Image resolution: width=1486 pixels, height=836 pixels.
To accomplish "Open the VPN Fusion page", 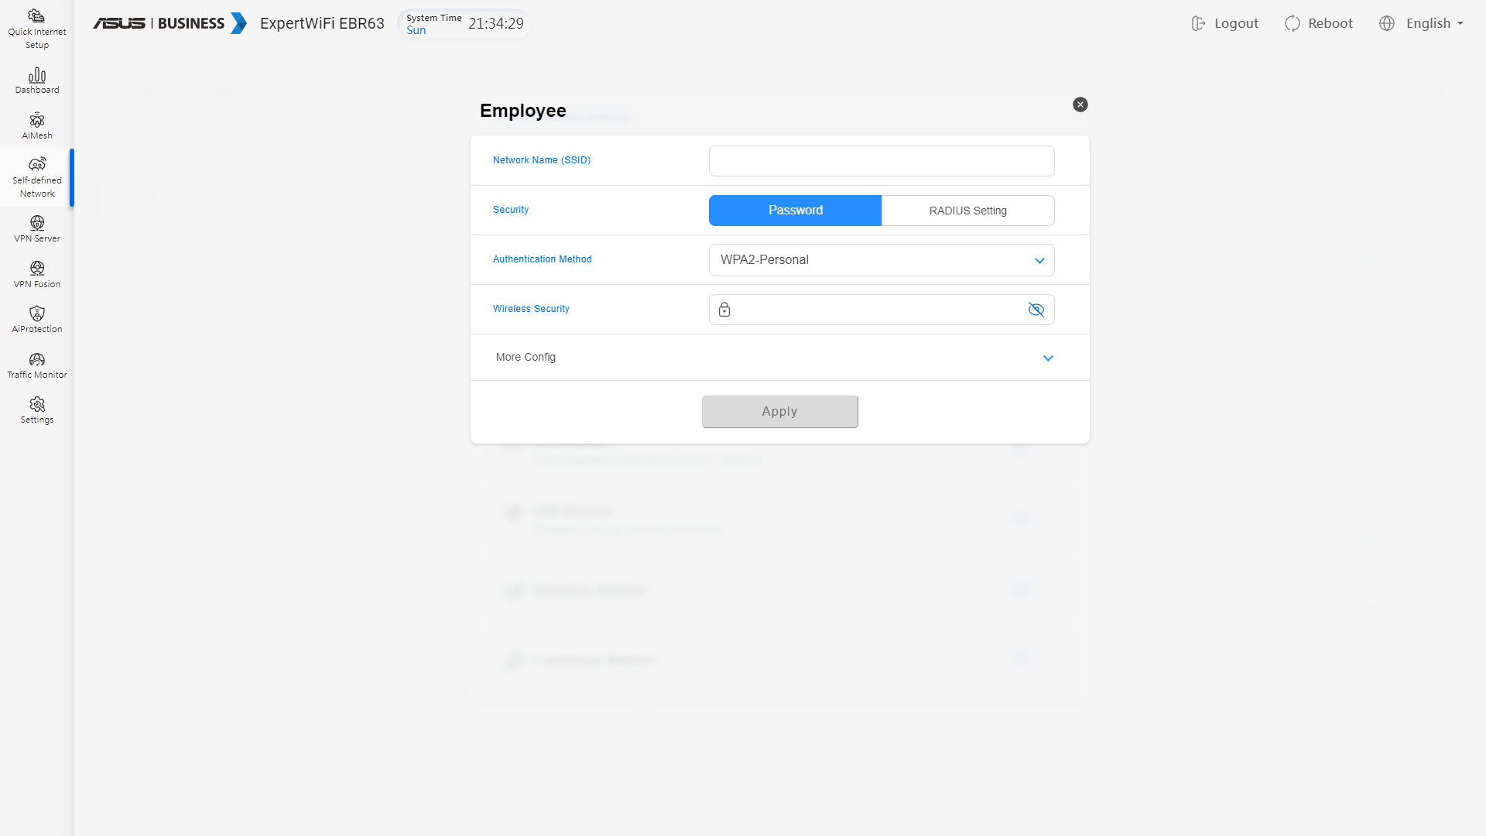I will [36, 275].
